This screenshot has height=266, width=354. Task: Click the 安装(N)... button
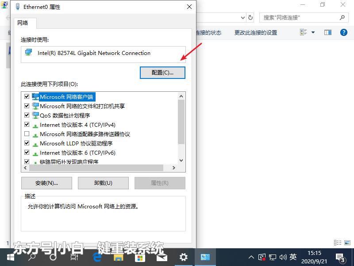coord(46,183)
